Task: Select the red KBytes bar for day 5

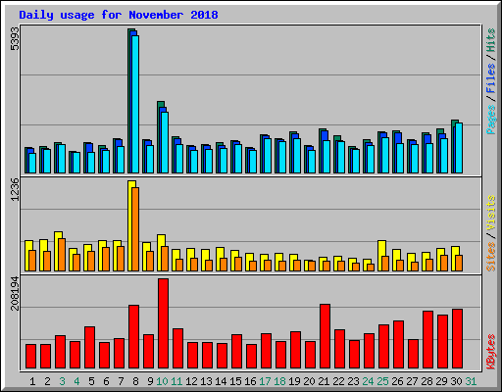Action: pos(89,347)
